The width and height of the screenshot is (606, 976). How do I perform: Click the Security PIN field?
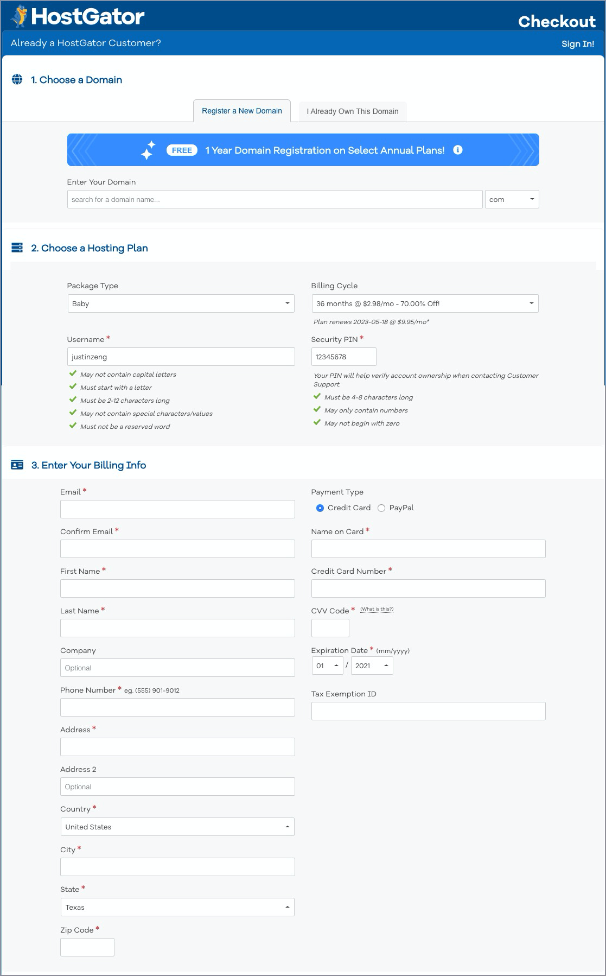[x=344, y=357]
